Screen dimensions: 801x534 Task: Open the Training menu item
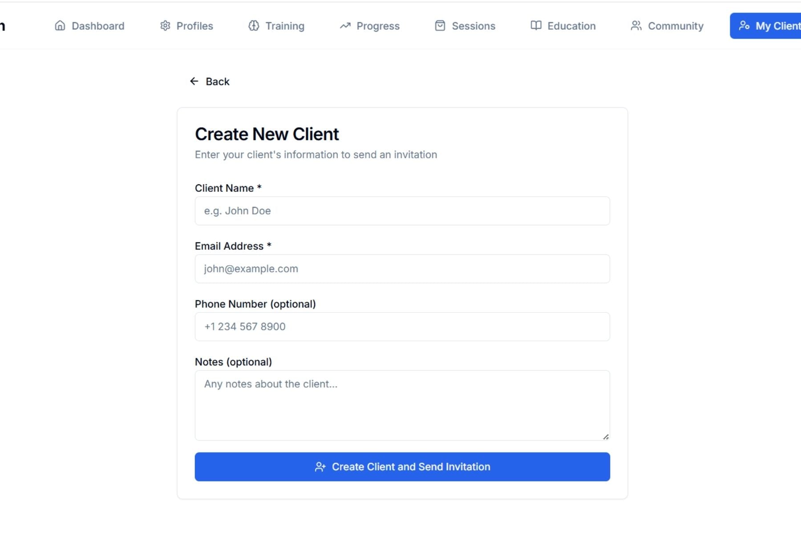pyautogui.click(x=284, y=26)
